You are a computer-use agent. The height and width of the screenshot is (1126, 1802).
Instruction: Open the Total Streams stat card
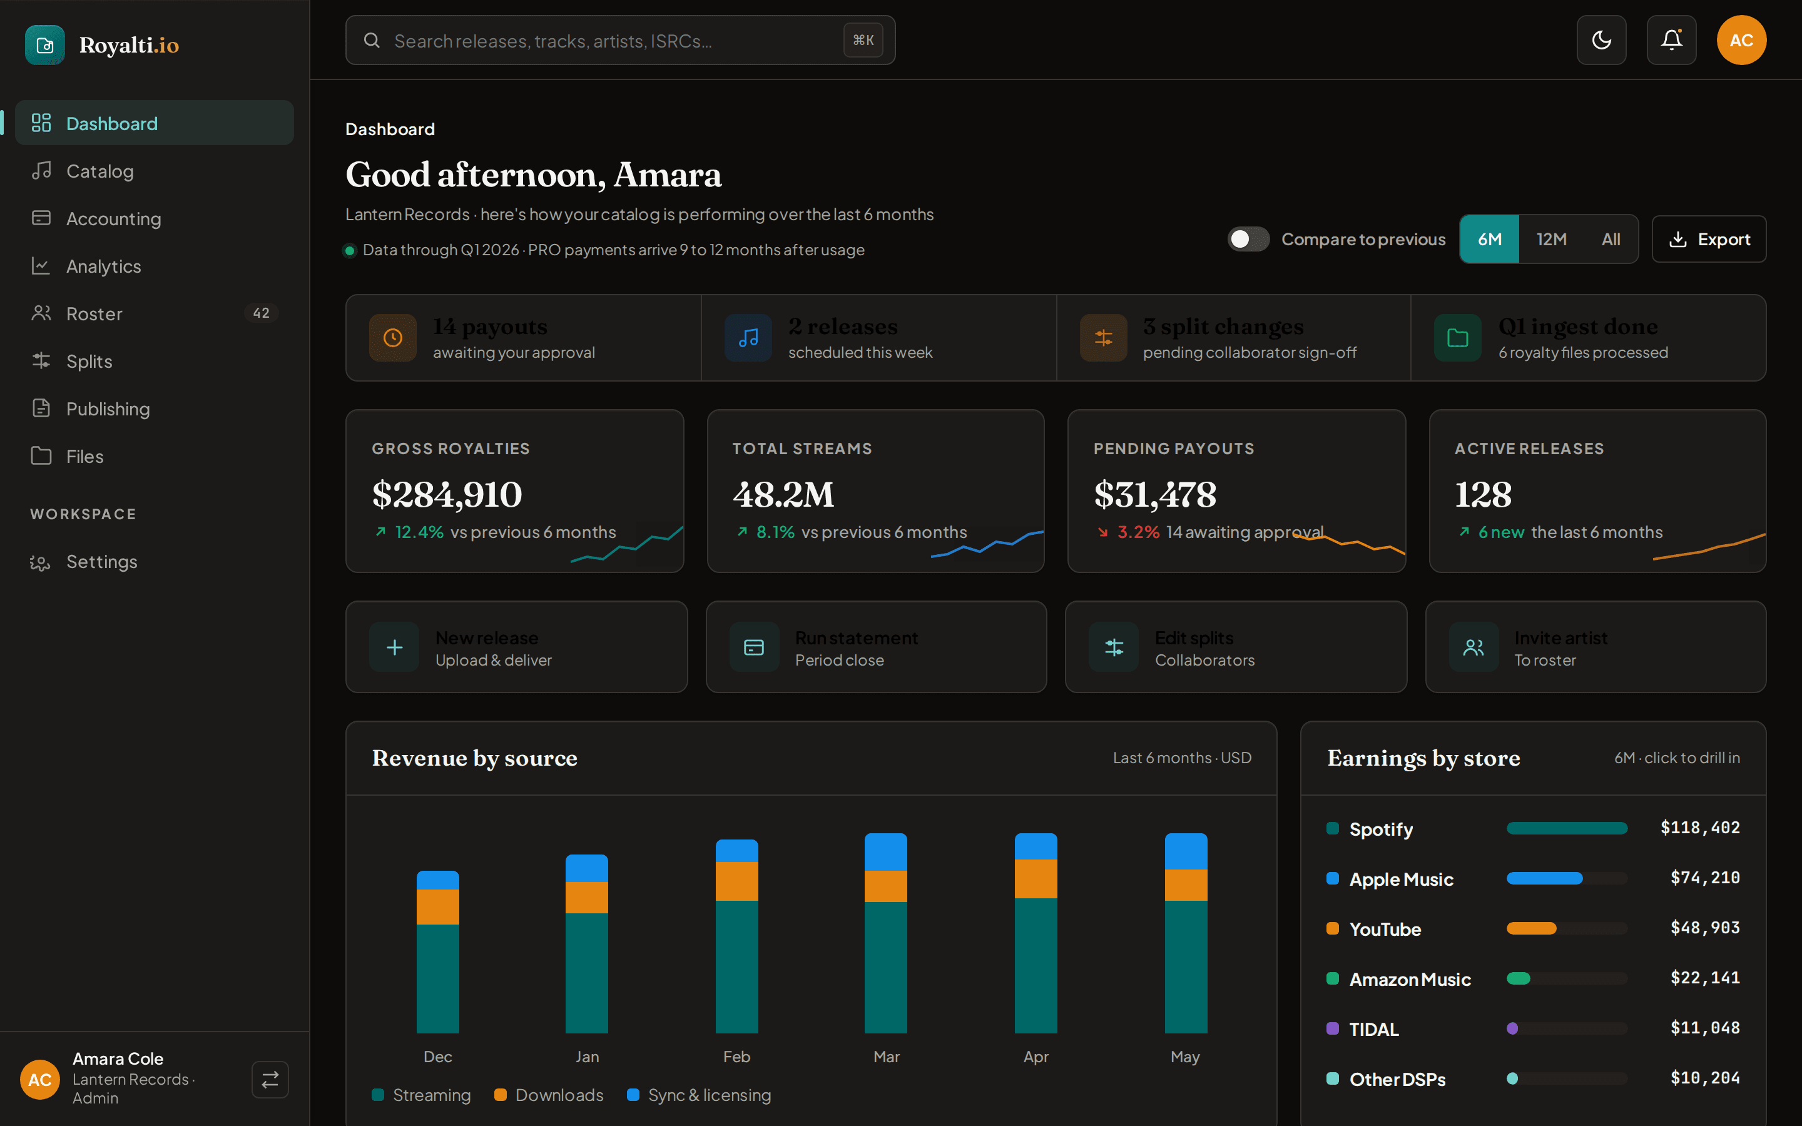(x=876, y=491)
